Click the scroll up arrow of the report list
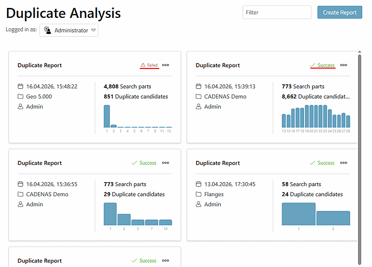372x267 pixels. [360, 52]
